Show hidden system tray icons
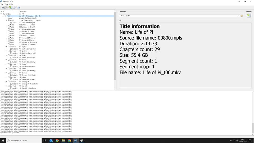The width and height of the screenshot is (254, 143). coord(231,141)
